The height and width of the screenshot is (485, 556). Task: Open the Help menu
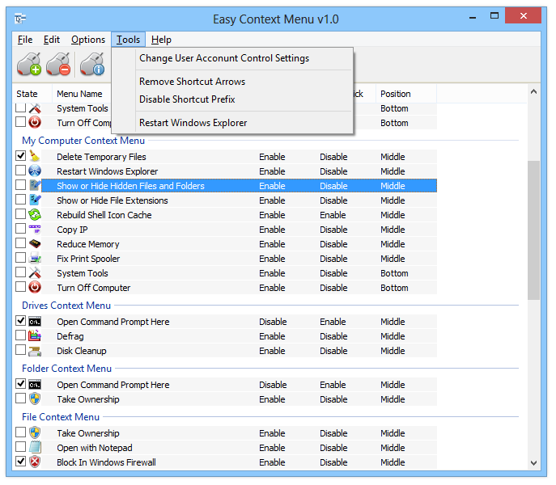click(x=161, y=40)
